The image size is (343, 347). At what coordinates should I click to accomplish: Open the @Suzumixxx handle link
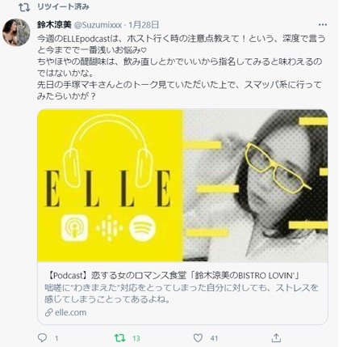click(98, 25)
